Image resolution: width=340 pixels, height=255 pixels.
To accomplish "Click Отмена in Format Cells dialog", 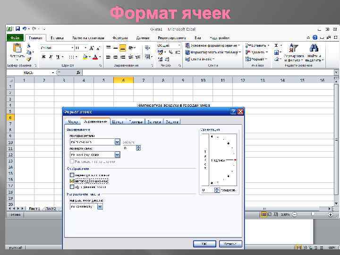I will pos(230,244).
